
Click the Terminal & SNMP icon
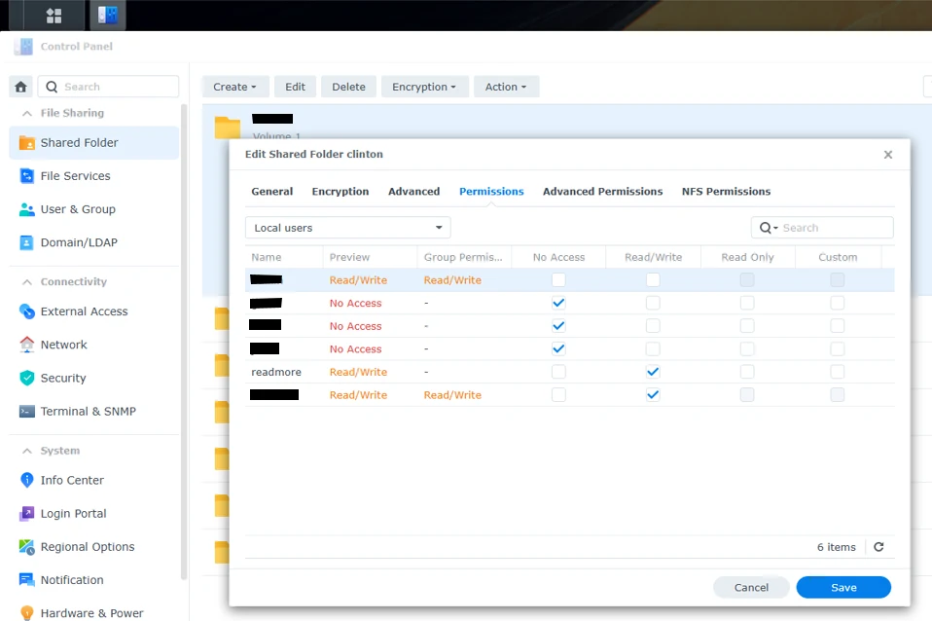[26, 411]
